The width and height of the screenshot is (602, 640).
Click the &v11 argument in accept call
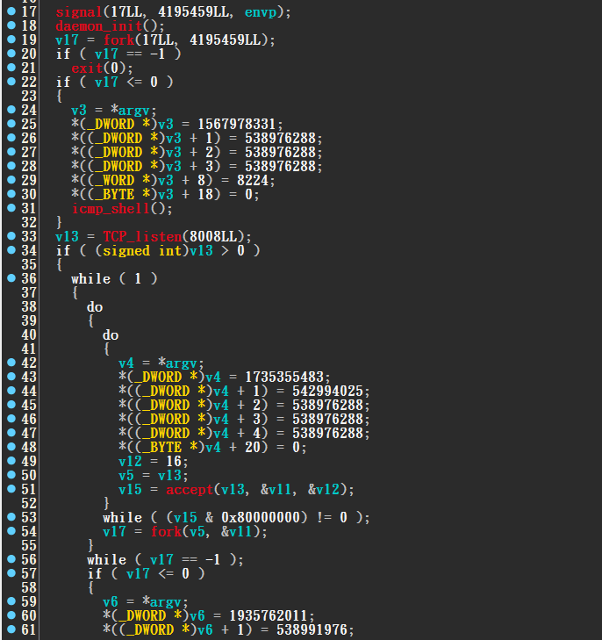click(x=276, y=489)
